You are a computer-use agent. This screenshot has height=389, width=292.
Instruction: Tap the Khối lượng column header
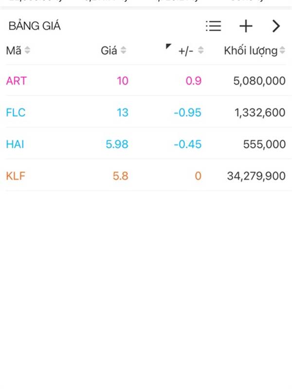click(251, 51)
